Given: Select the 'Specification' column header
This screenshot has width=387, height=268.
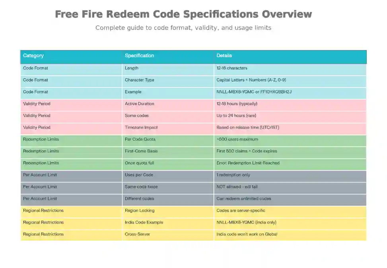Looking at the screenshot, I should [139, 56].
